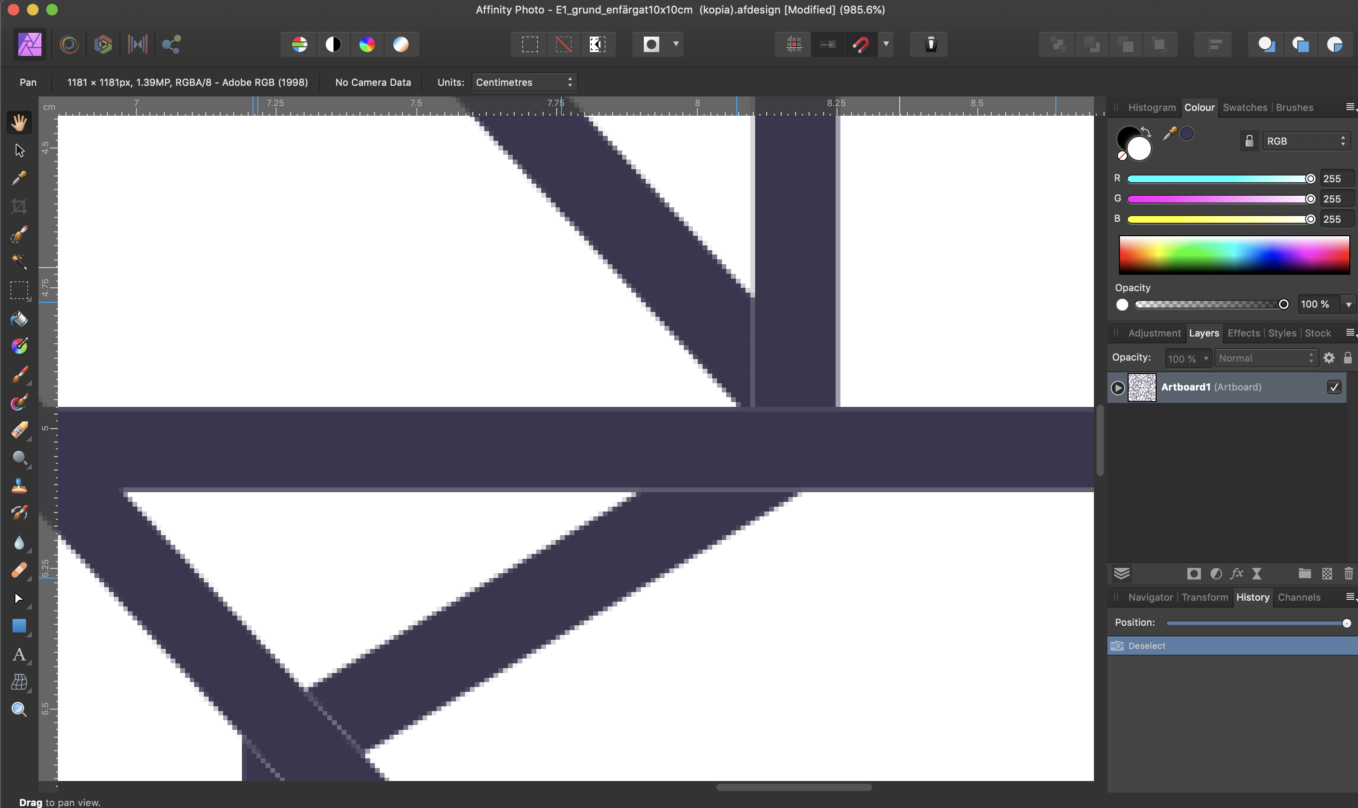Switch to the Adjustment tab
1358x808 pixels.
coord(1154,333)
